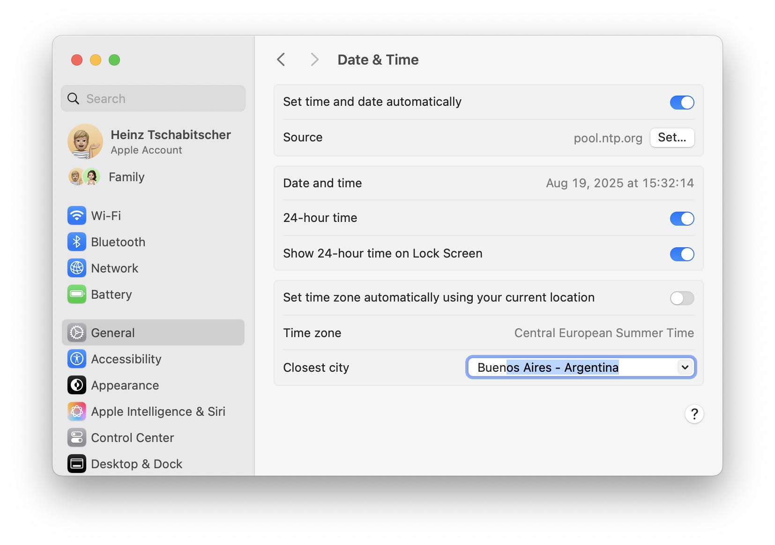This screenshot has width=775, height=545.
Task: Go forward with the right chevron
Action: 314,59
